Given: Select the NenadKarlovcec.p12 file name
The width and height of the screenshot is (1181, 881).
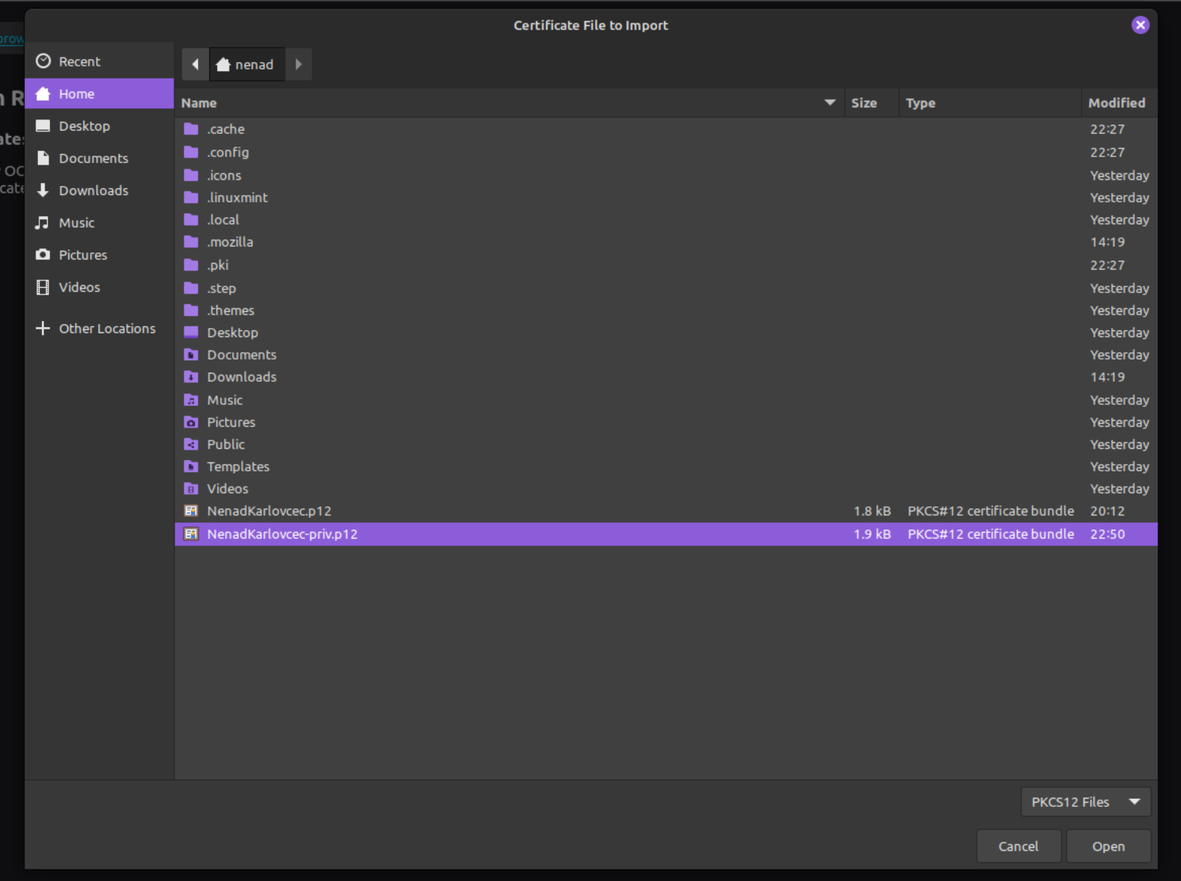Looking at the screenshot, I should [269, 511].
